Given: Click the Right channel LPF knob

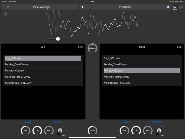Looking at the screenshot, I should pos(136,131).
